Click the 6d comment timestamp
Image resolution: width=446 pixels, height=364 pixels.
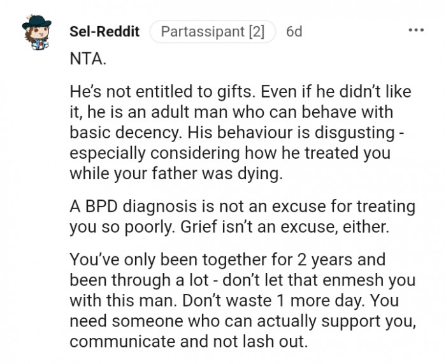(294, 31)
